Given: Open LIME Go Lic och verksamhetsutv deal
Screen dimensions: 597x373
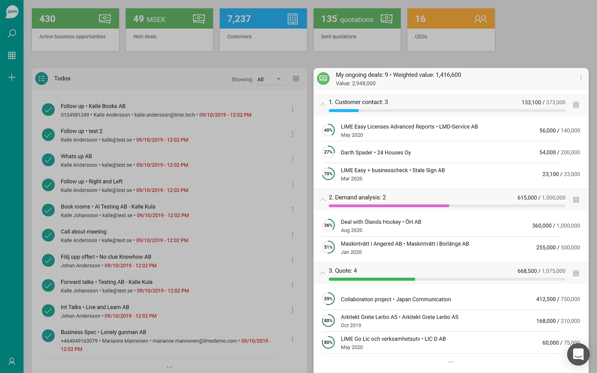Looking at the screenshot, I should tap(451, 343).
